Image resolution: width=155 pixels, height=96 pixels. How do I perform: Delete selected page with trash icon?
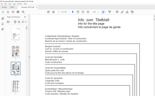tap(15, 22)
